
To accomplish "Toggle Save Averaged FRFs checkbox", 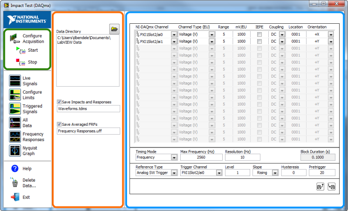I will click(x=59, y=124).
